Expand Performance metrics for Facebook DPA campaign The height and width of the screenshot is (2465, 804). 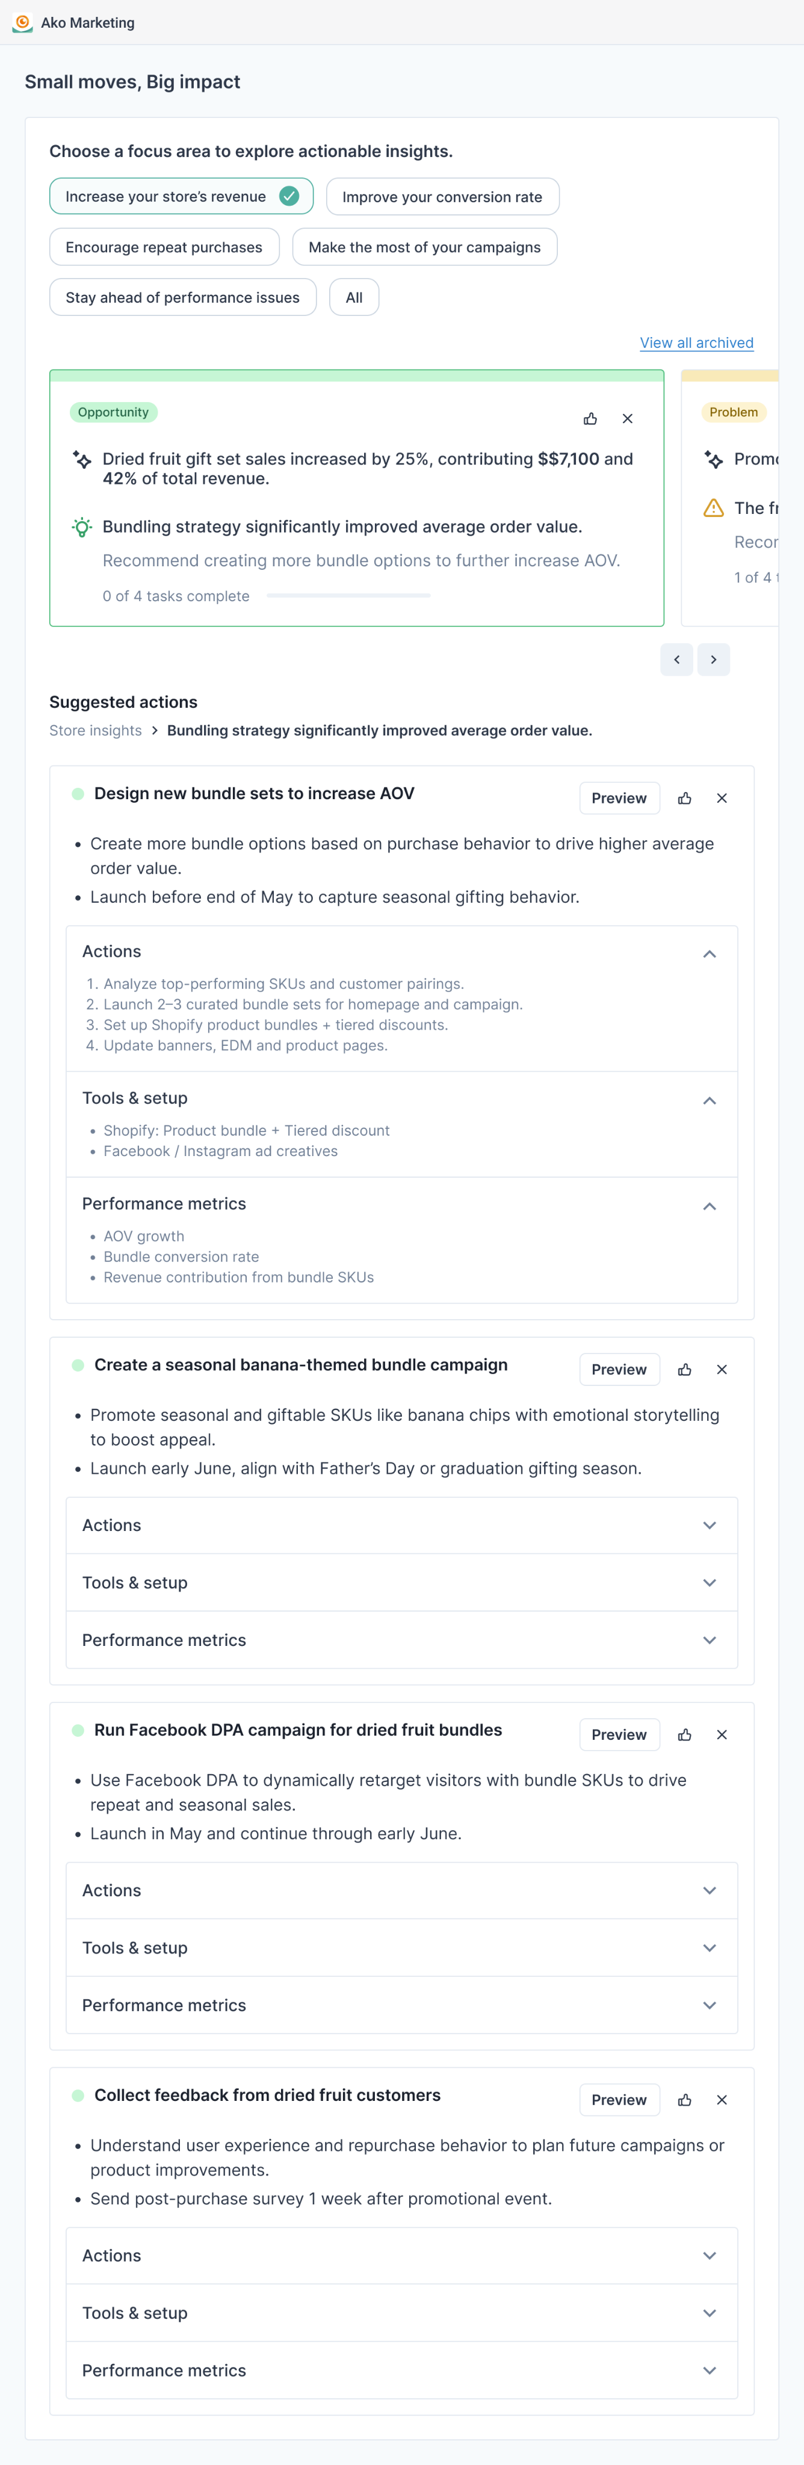click(x=710, y=2005)
